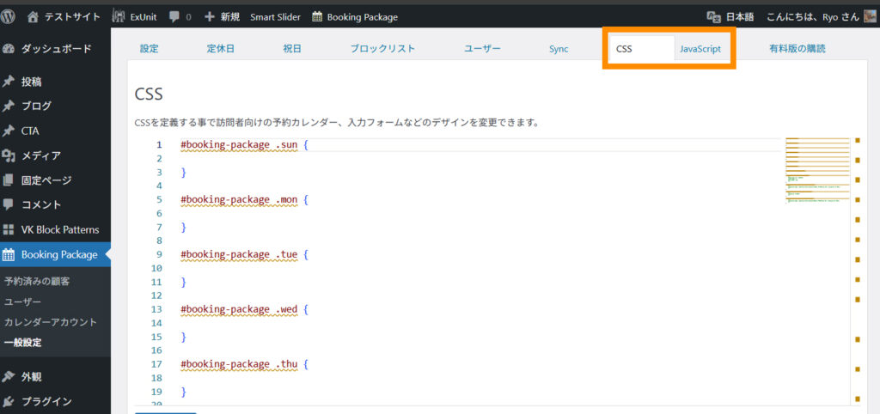Click the WordPress logo icon

pos(9,16)
